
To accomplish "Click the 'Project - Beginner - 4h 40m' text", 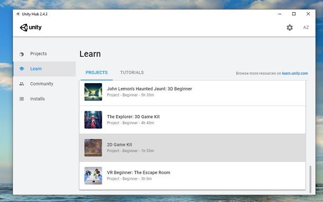I will tap(130, 123).
